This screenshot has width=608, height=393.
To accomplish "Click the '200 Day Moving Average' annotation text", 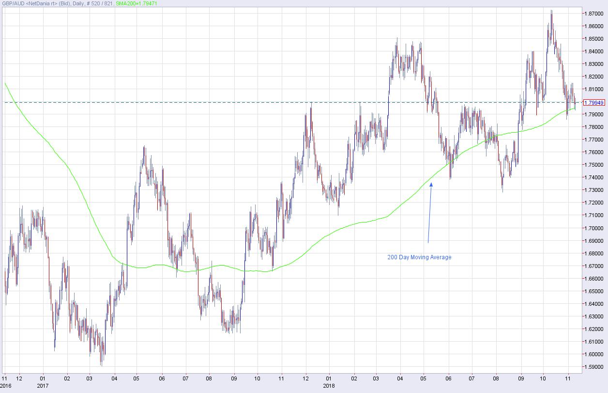I will (x=419, y=257).
